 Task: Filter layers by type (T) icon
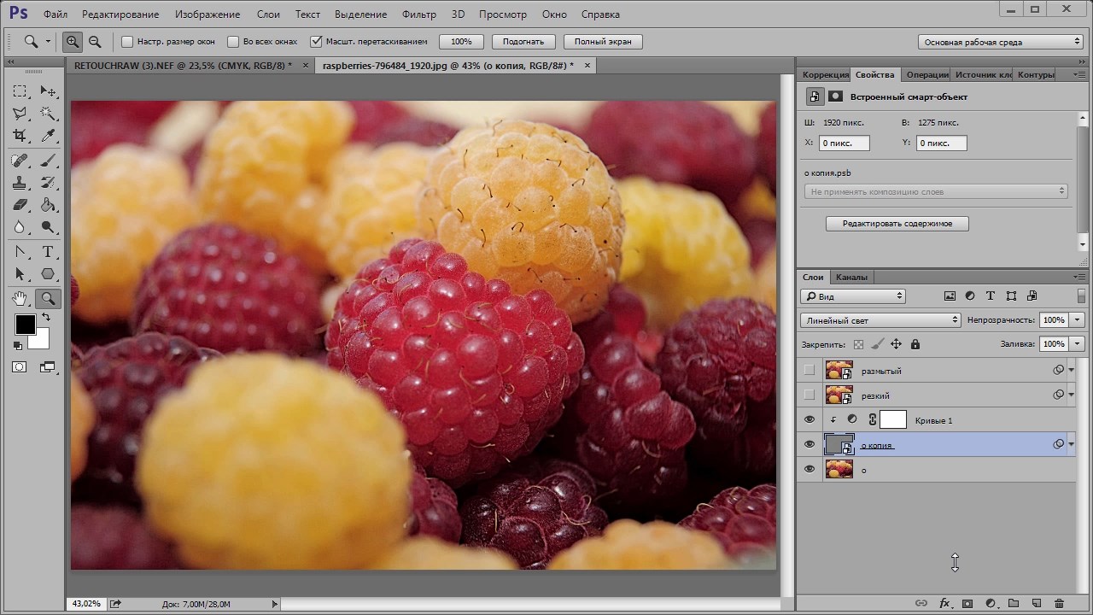(x=991, y=296)
